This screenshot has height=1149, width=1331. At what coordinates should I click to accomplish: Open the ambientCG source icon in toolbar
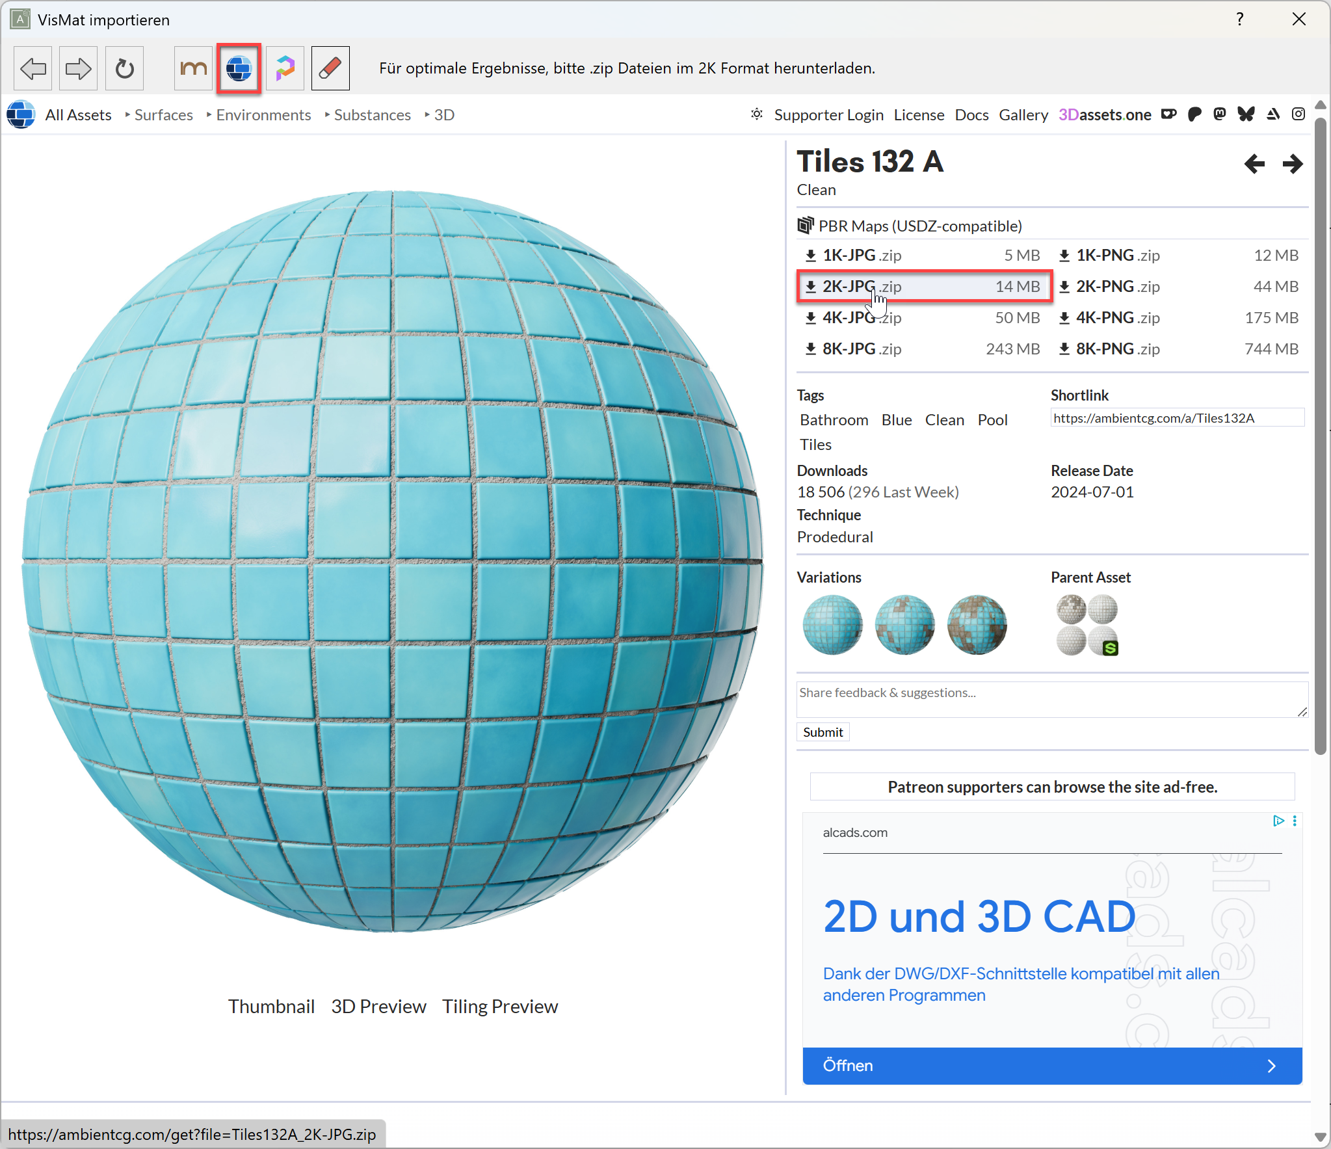tap(239, 68)
